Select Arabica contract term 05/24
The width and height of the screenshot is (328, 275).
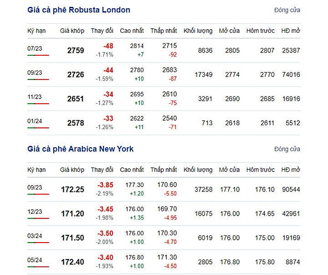click(x=35, y=260)
